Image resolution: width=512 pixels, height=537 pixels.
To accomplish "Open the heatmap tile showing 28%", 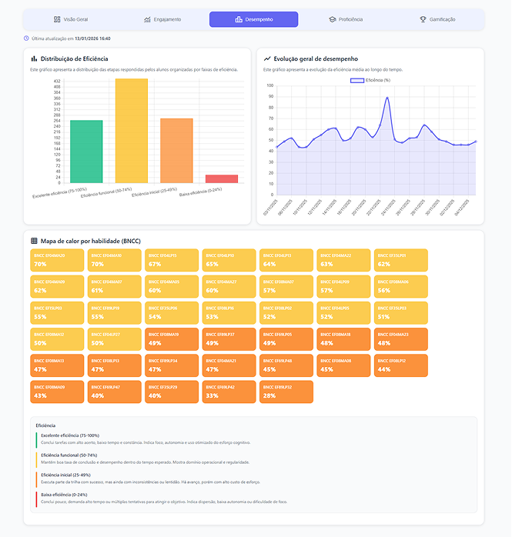I will (x=286, y=392).
